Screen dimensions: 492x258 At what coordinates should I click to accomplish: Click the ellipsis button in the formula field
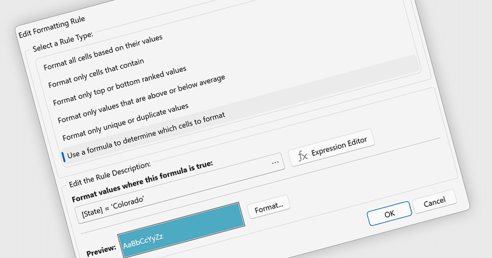coord(276,162)
